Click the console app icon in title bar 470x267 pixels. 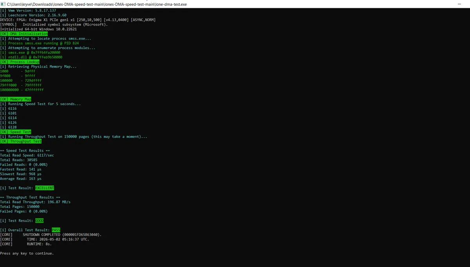[x=3, y=3]
